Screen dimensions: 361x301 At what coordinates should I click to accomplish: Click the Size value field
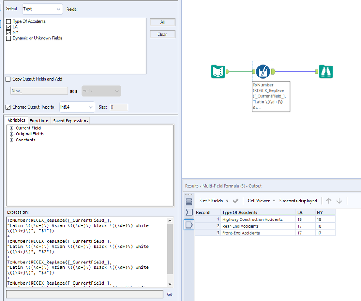click(x=119, y=107)
